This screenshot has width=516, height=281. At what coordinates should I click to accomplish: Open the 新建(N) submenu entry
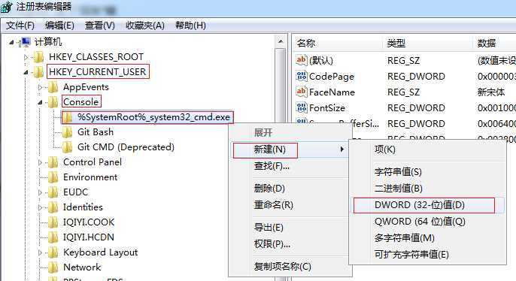coord(290,150)
